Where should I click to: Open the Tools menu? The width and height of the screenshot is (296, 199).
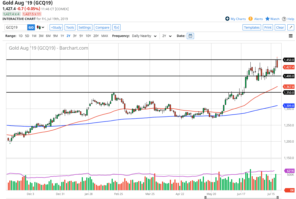point(70,27)
